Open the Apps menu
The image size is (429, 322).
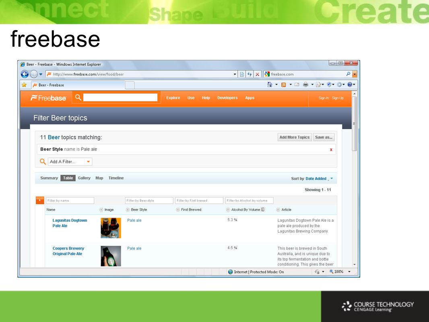(250, 98)
